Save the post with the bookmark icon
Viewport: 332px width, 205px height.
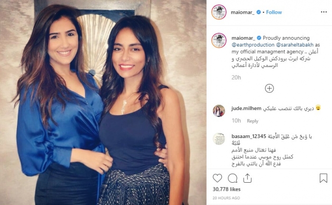click(x=323, y=178)
